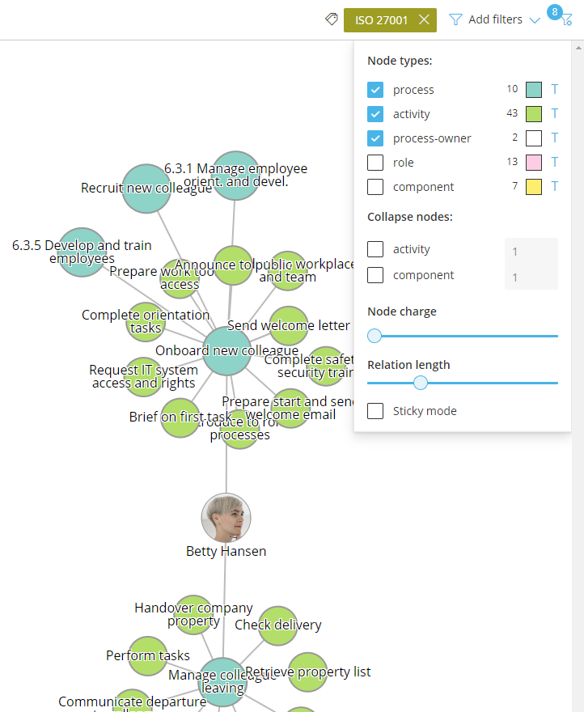The image size is (584, 712).
Task: Toggle text labels for role nodes
Action: click(555, 163)
